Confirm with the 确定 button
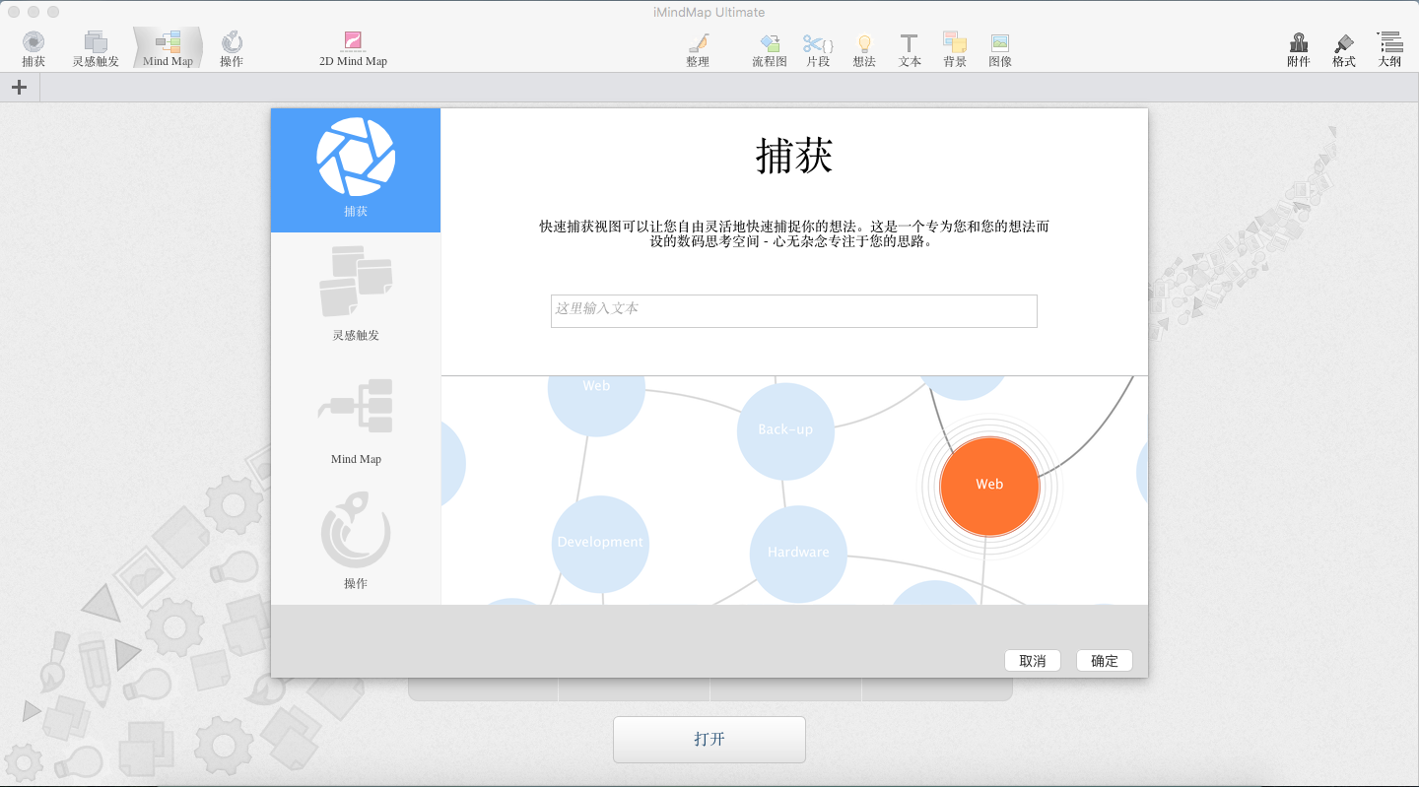 coord(1105,661)
